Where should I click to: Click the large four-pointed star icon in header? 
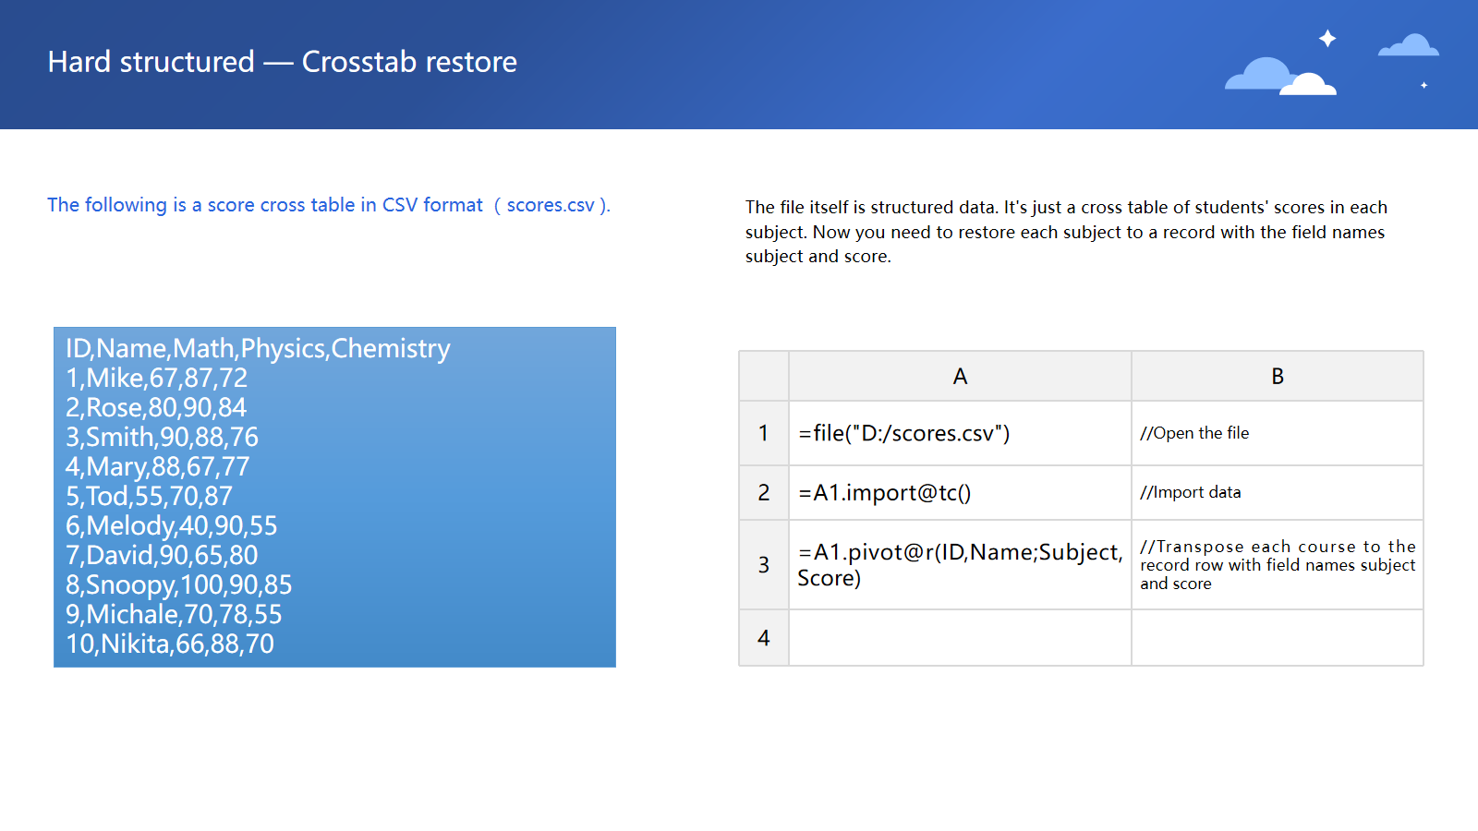point(1327,38)
